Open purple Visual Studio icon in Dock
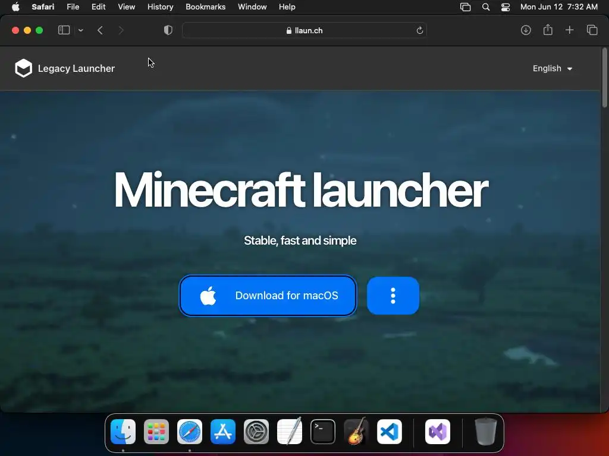Viewport: 609px width, 456px height. (438, 432)
